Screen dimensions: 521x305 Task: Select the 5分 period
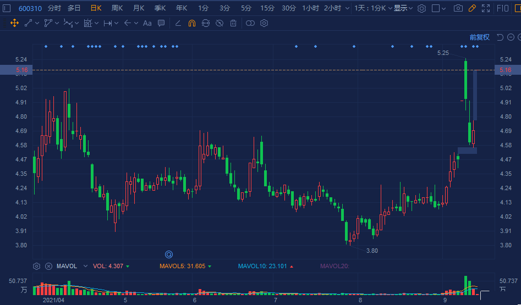click(246, 8)
